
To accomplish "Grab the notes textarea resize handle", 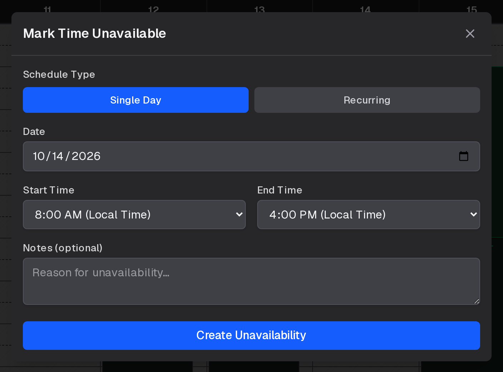I will coord(477,301).
